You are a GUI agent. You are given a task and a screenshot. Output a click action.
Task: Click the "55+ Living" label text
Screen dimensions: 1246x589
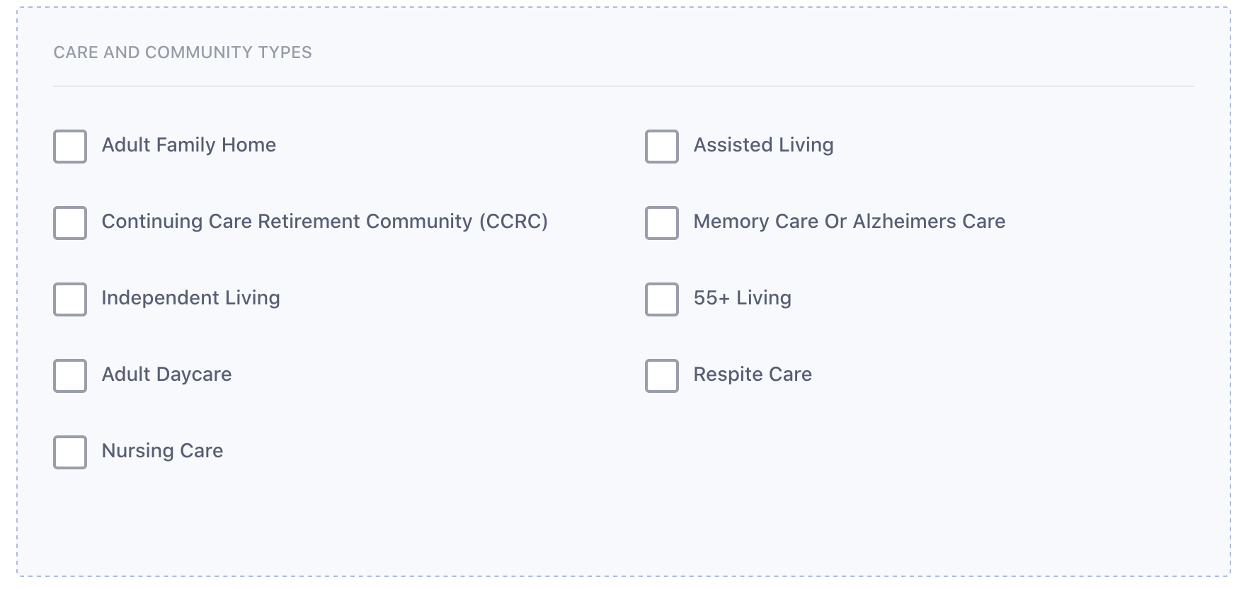pos(742,298)
